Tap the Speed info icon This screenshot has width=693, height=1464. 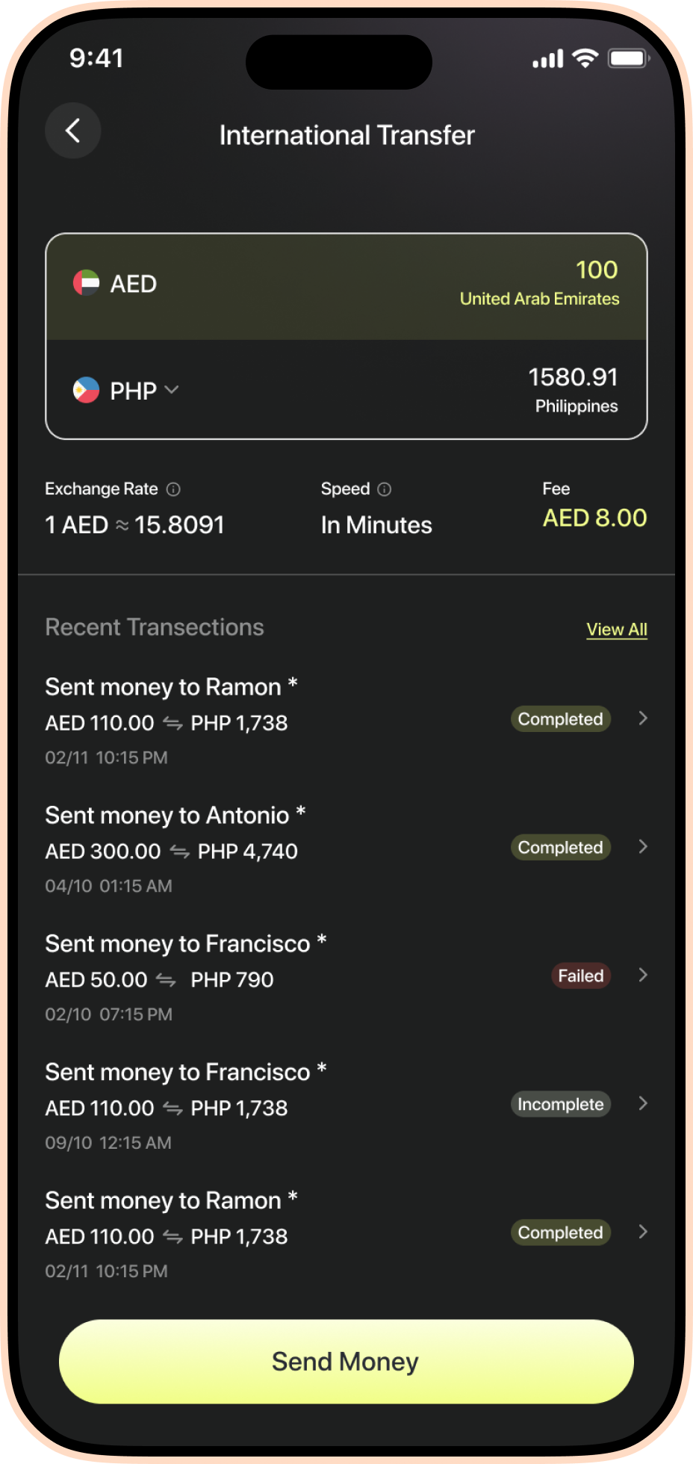385,489
